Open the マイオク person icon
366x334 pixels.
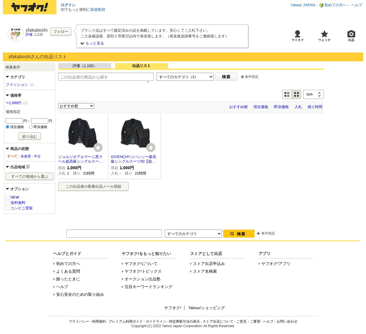pyautogui.click(x=297, y=34)
